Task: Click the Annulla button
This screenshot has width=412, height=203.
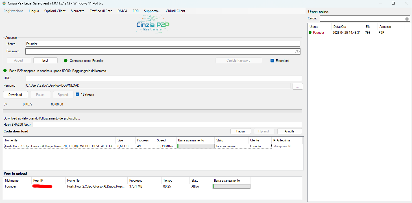Action: (x=289, y=131)
